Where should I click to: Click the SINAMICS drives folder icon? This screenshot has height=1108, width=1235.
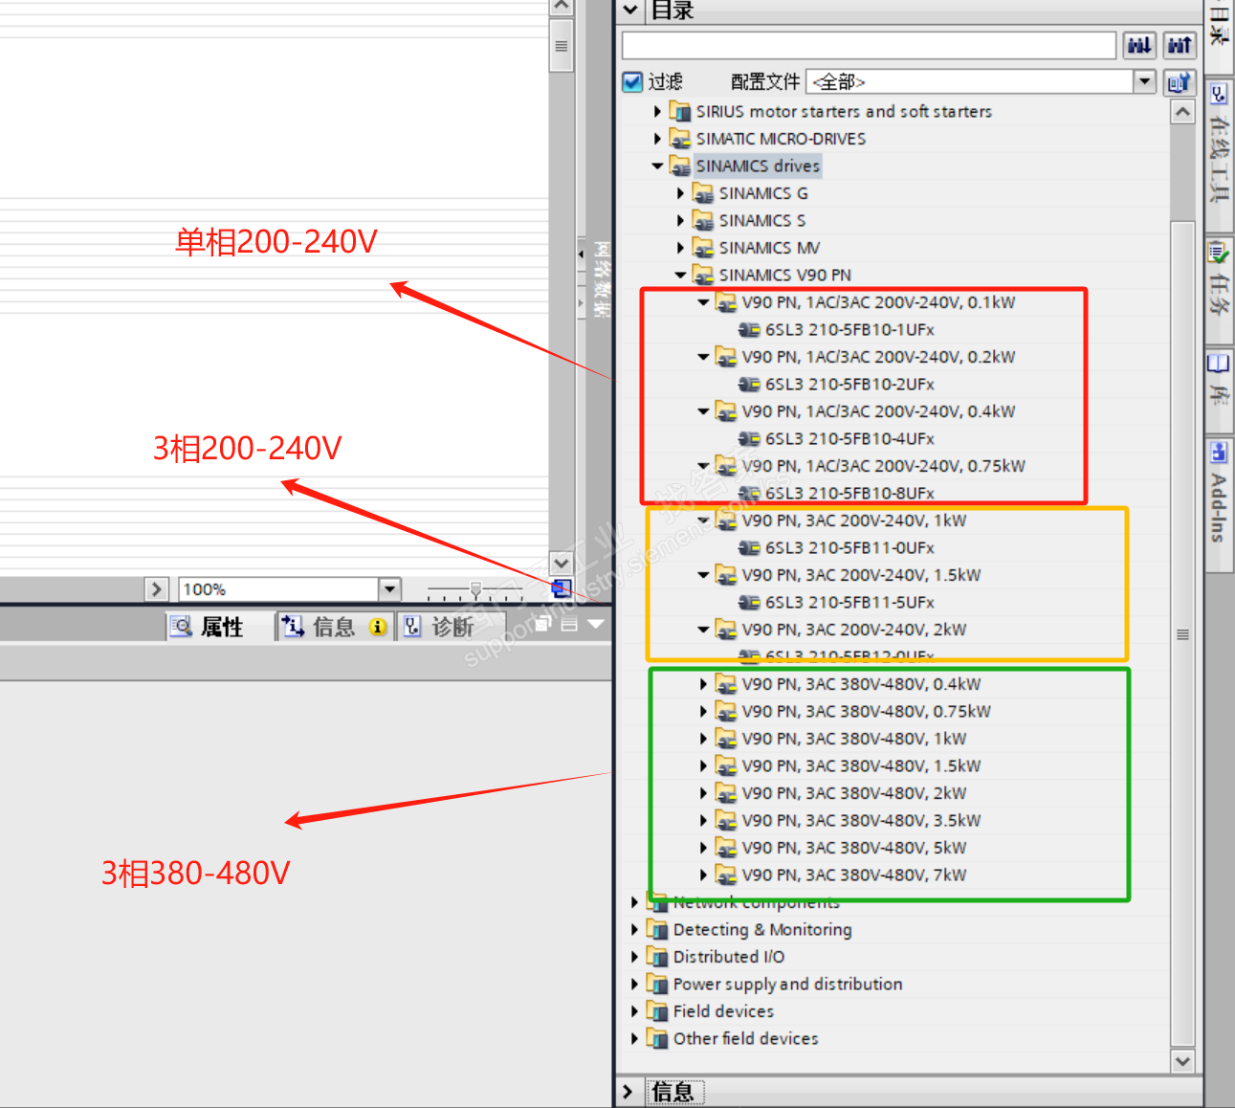pyautogui.click(x=680, y=166)
